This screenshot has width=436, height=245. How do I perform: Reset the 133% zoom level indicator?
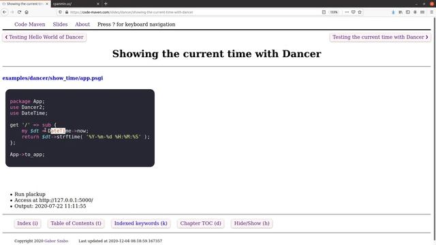(334, 12)
